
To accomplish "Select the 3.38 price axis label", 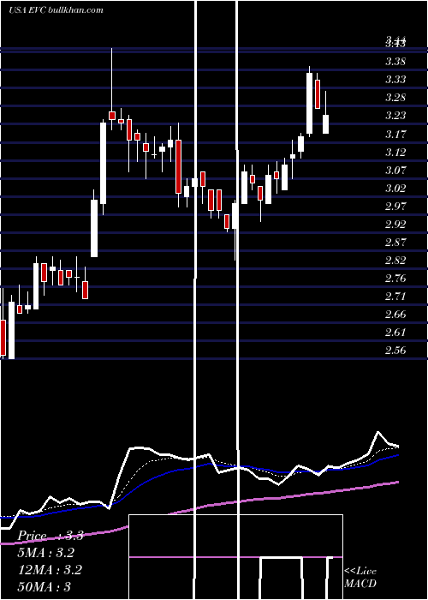I will (395, 61).
